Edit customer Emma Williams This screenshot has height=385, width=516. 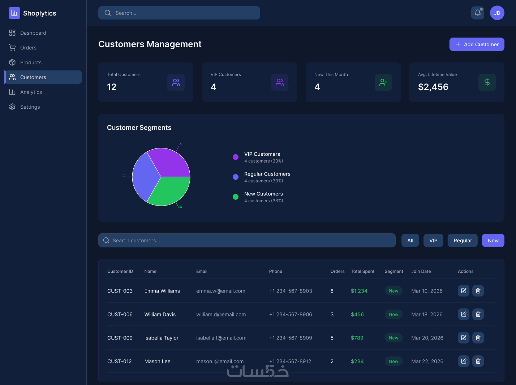click(464, 291)
